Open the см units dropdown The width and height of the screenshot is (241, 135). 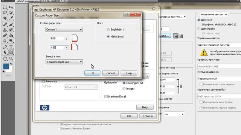(174, 114)
